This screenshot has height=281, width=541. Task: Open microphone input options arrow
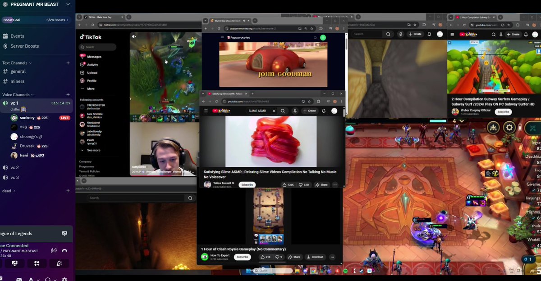[38, 280]
